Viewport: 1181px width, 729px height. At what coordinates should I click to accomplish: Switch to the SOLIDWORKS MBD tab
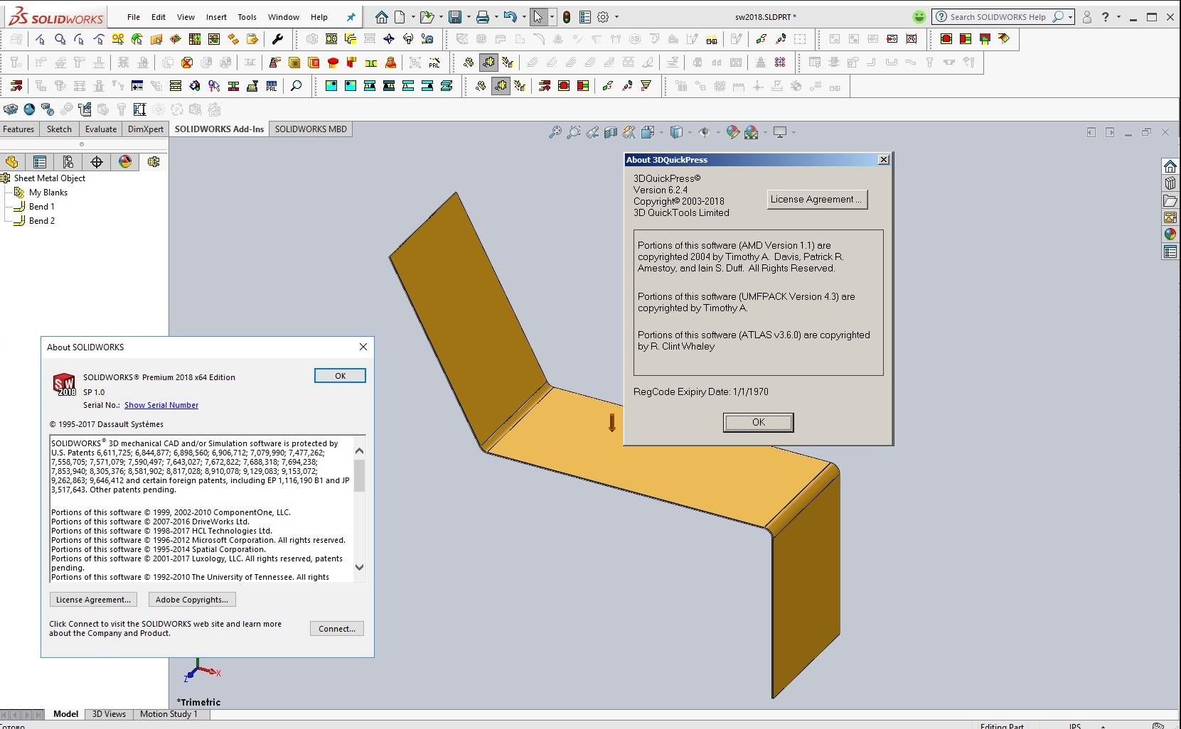(x=311, y=129)
